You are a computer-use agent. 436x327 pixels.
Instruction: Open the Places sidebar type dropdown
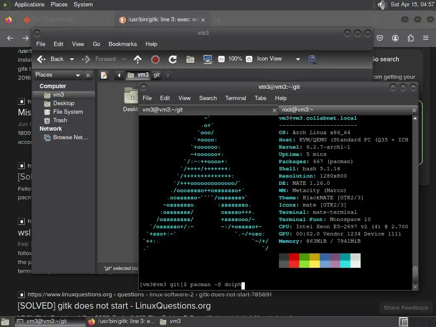pos(57,75)
